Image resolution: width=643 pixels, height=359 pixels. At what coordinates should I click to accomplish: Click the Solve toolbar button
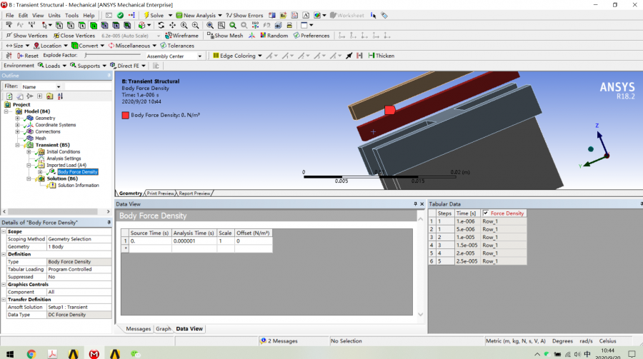156,15
